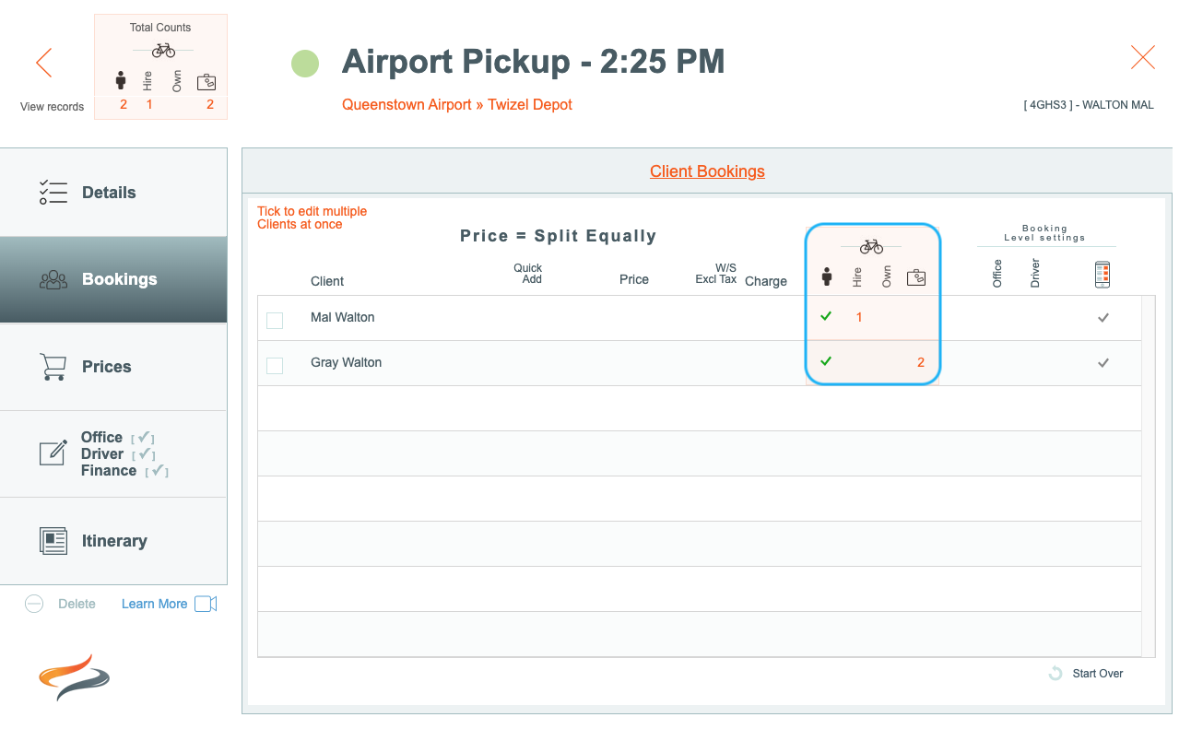
Task: Click the video camera icon beside Learn More
Action: [x=206, y=604]
